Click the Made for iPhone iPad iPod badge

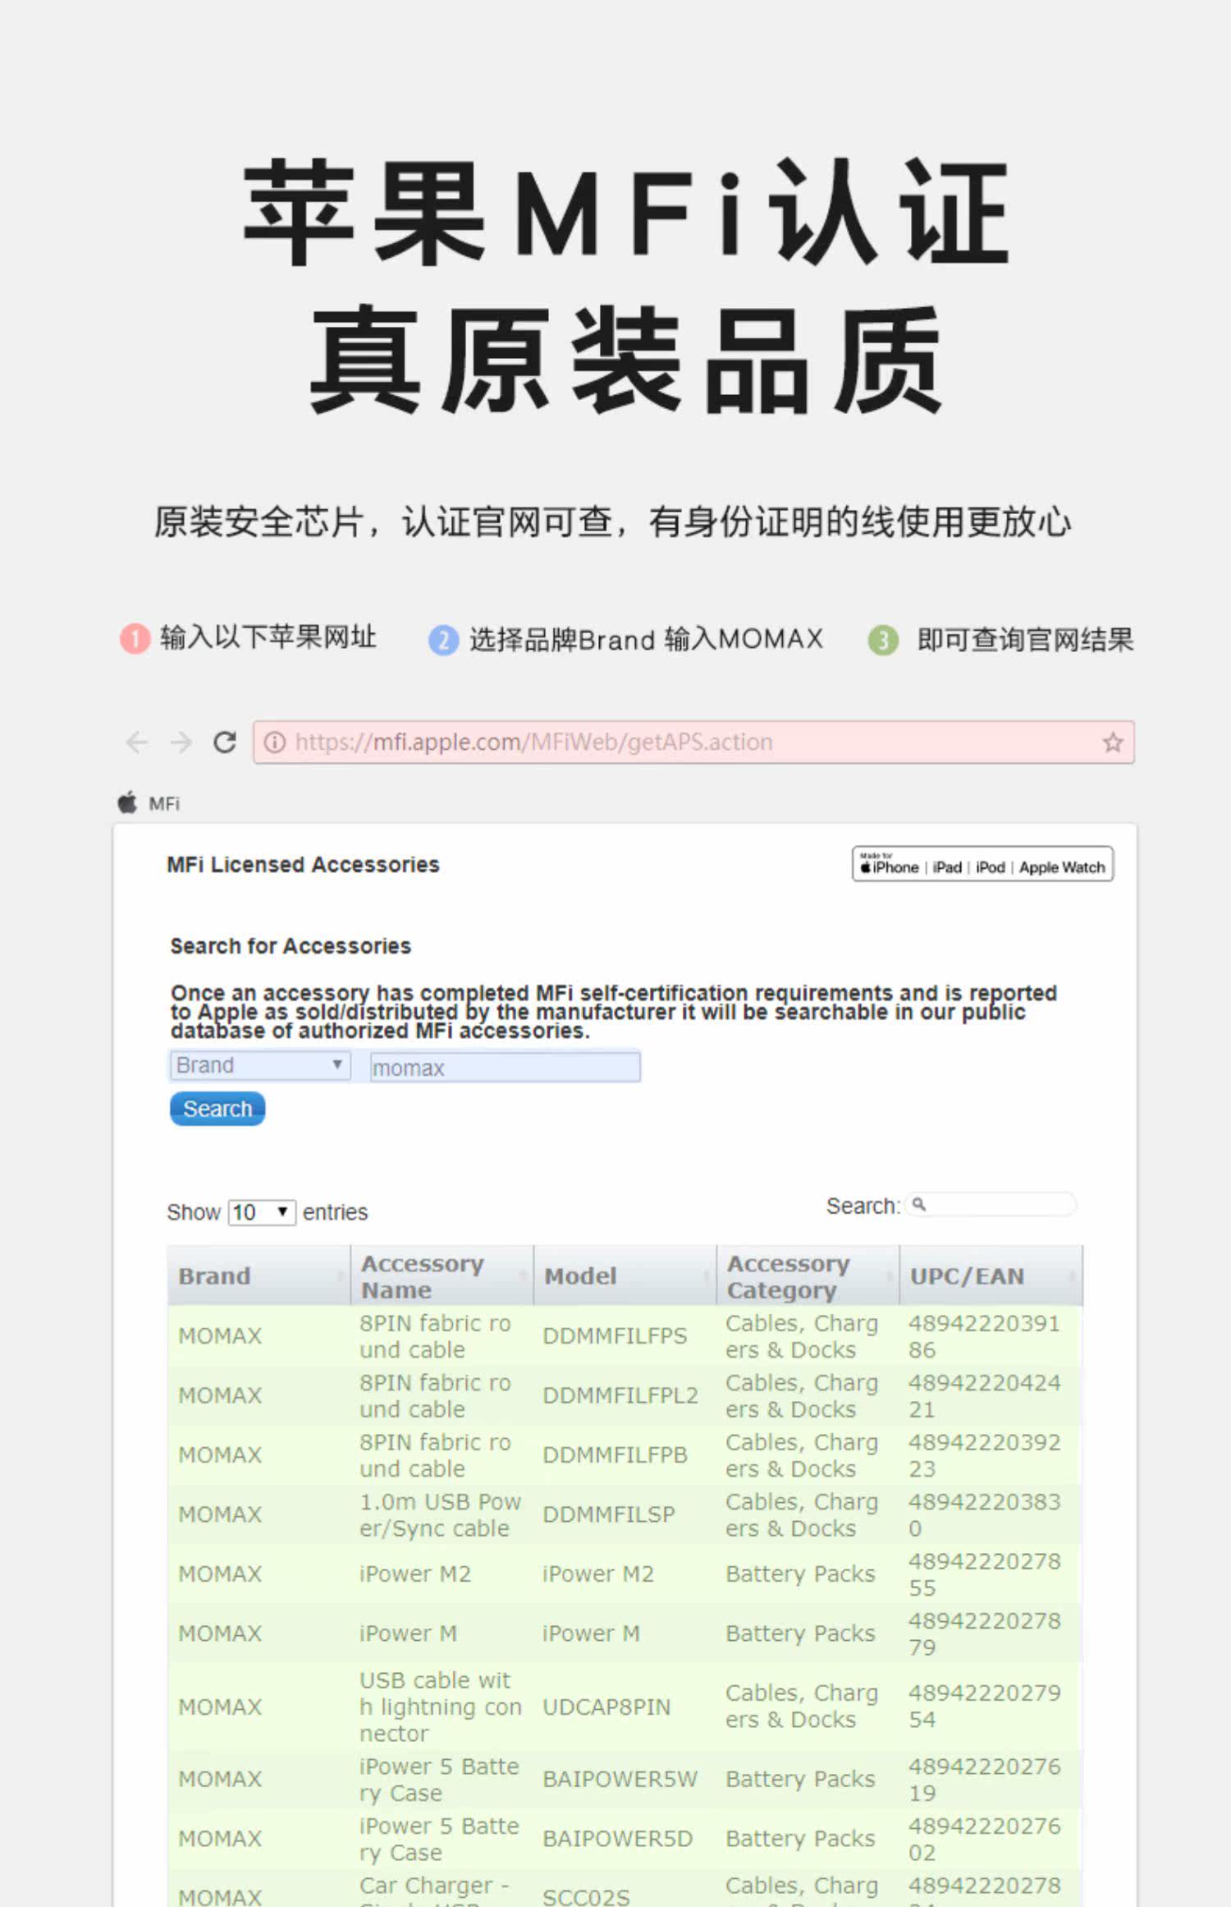coord(982,865)
